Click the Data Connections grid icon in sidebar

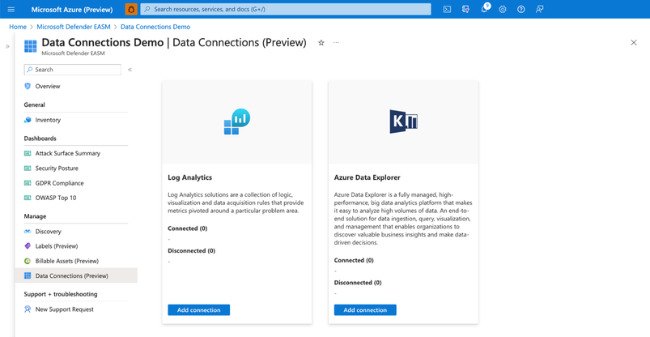click(x=28, y=275)
